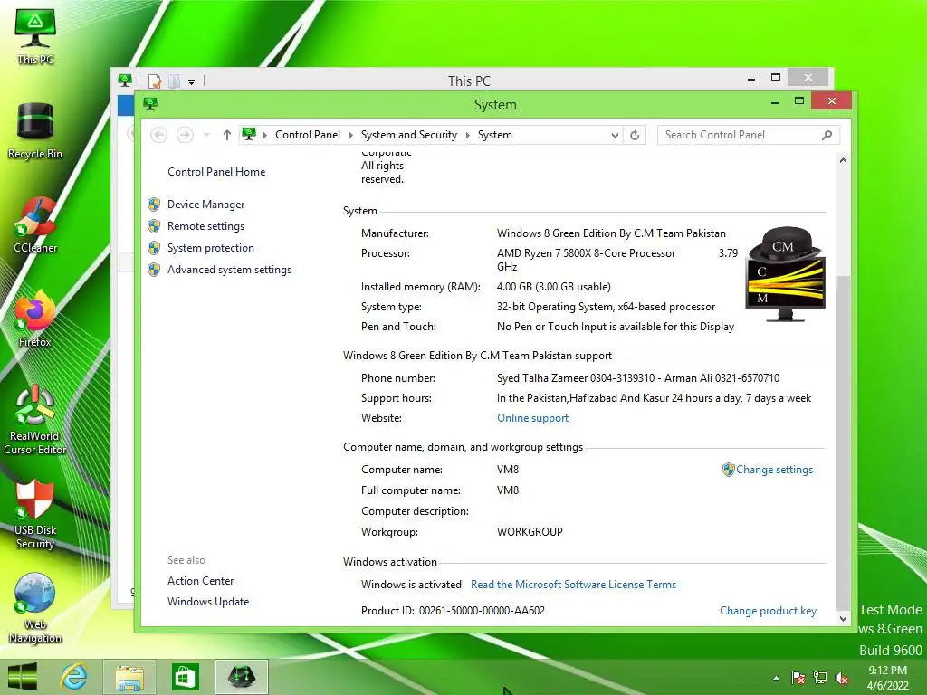Open Advanced system settings link
Screen dimensions: 927x695
coord(229,270)
